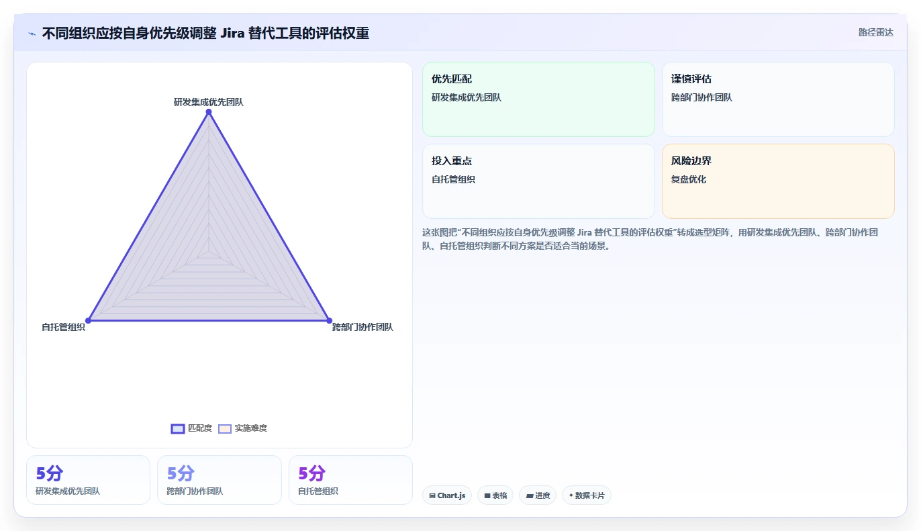Toggle the 实施难度 legend item
Image resolution: width=921 pixels, height=531 pixels.
243,428
